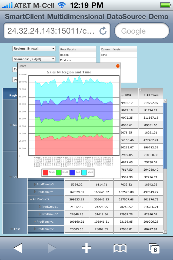The image size is (173, 260).
Task: Expand the ProdFamily4 row
Action: [x=35, y=192]
